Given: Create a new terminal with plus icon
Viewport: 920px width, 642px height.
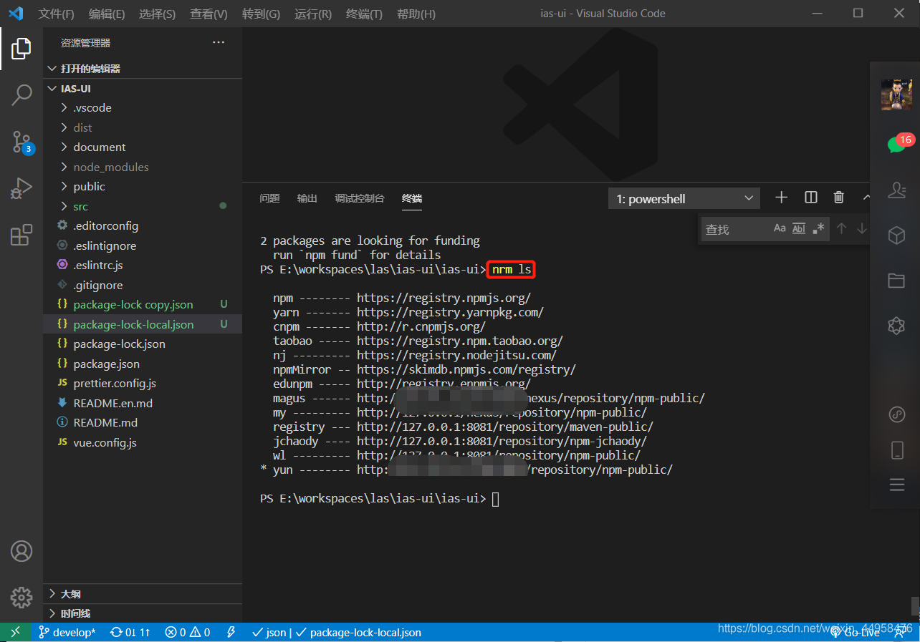Looking at the screenshot, I should pyautogui.click(x=781, y=198).
